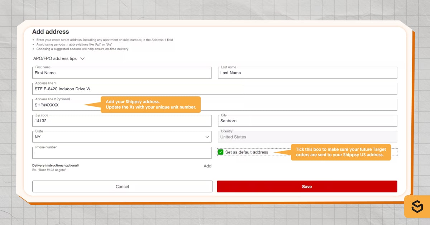
Task: Click the Save button
Action: [x=307, y=186]
